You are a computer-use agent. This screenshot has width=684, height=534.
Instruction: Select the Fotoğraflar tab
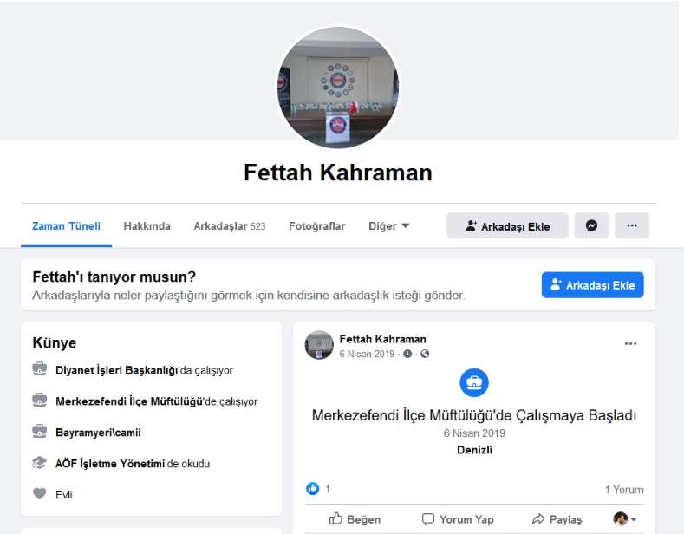coord(316,226)
